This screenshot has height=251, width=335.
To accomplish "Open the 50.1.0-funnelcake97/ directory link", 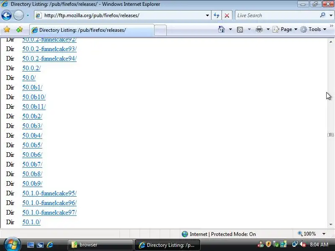I will [x=49, y=213].
